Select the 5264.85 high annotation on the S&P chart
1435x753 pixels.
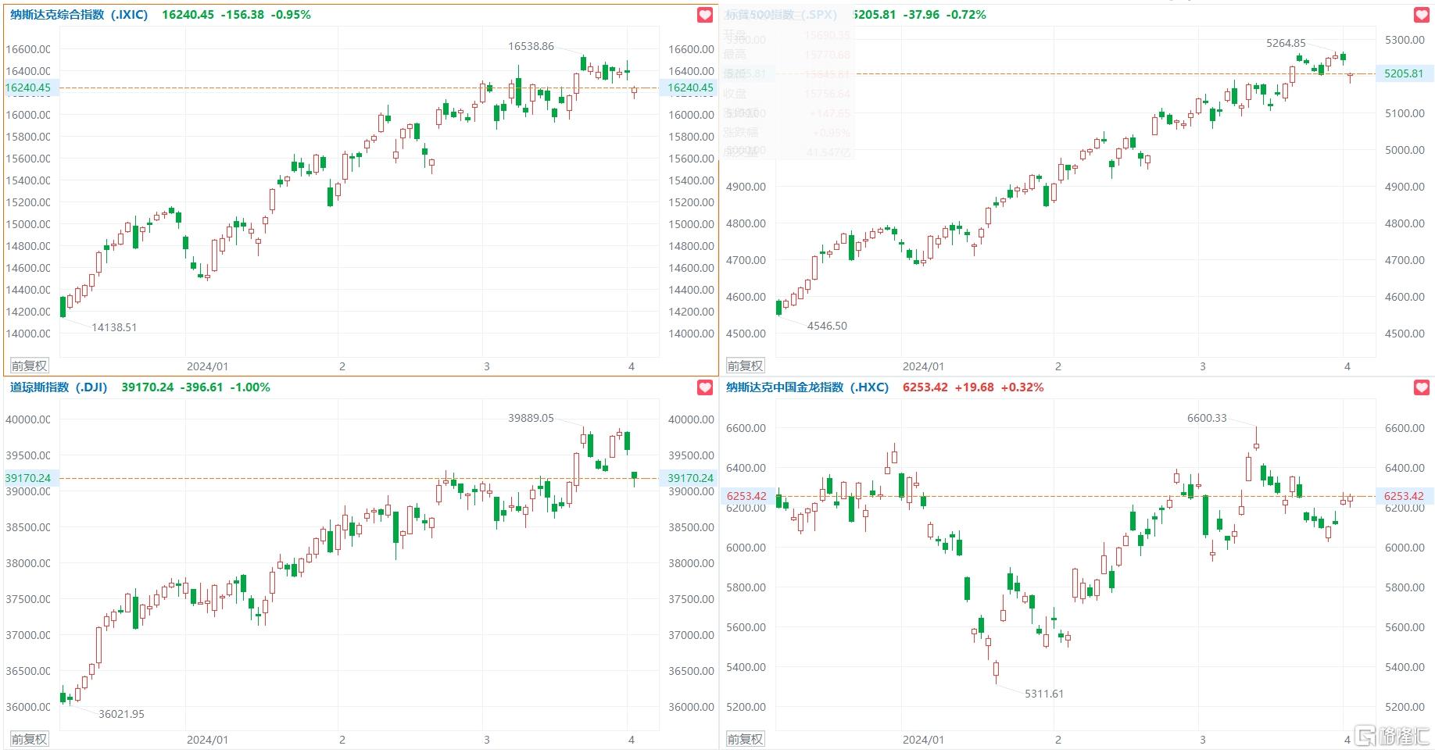pyautogui.click(x=1286, y=43)
